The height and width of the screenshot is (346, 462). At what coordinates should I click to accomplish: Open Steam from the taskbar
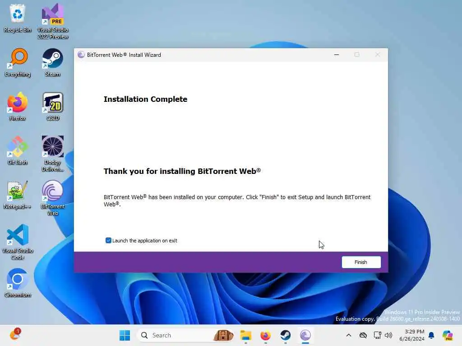pyautogui.click(x=285, y=335)
